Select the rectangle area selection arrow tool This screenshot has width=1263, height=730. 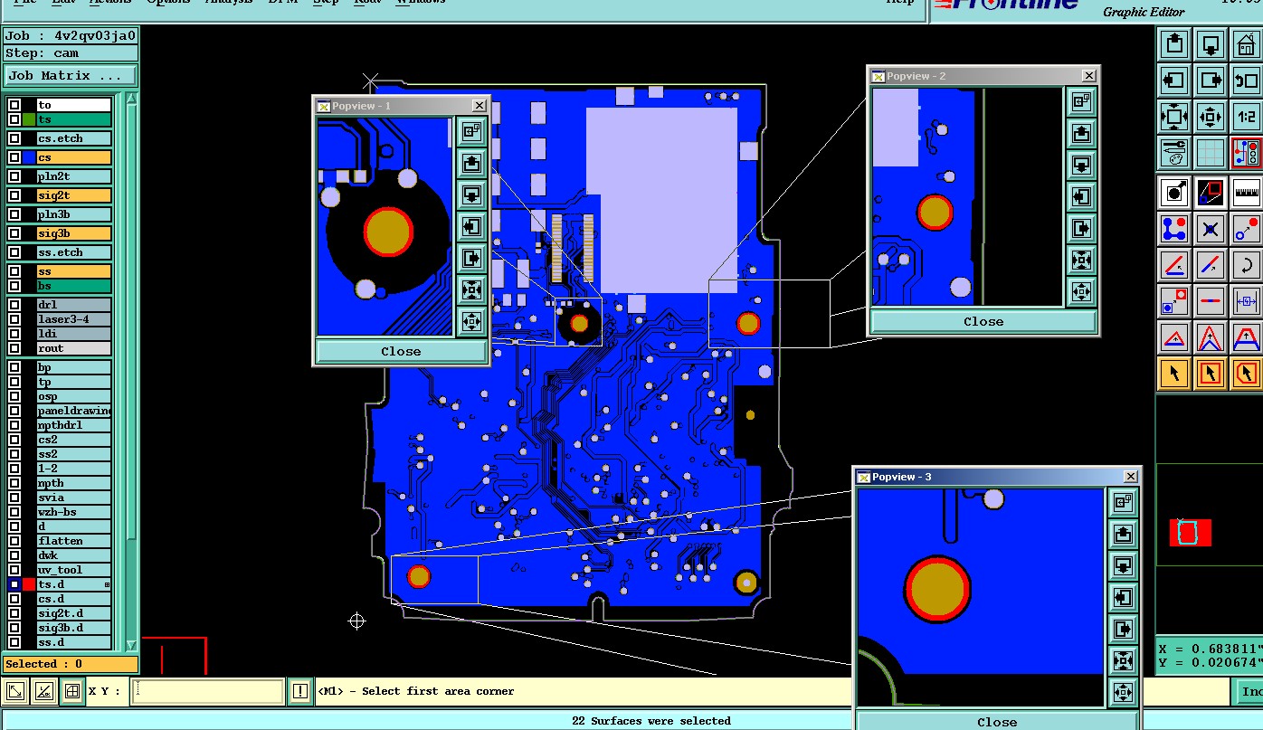click(x=1211, y=373)
